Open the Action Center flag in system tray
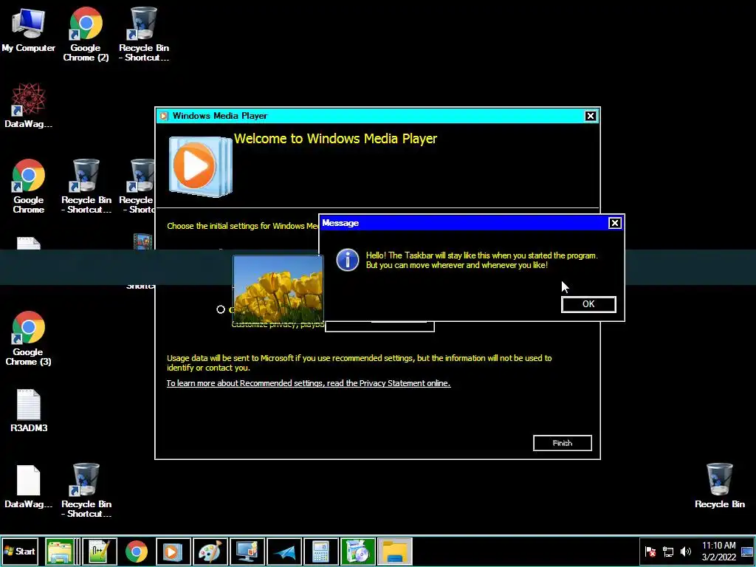The image size is (756, 567). tap(650, 551)
